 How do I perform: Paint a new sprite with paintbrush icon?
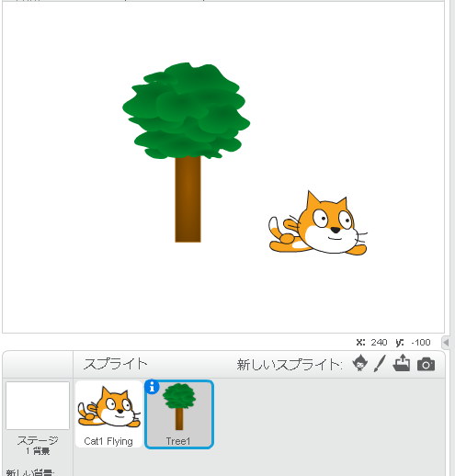click(x=380, y=364)
